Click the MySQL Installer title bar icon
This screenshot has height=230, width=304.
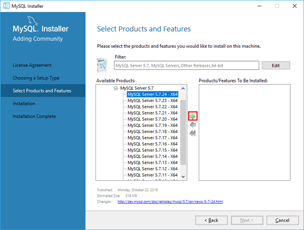pos(6,6)
